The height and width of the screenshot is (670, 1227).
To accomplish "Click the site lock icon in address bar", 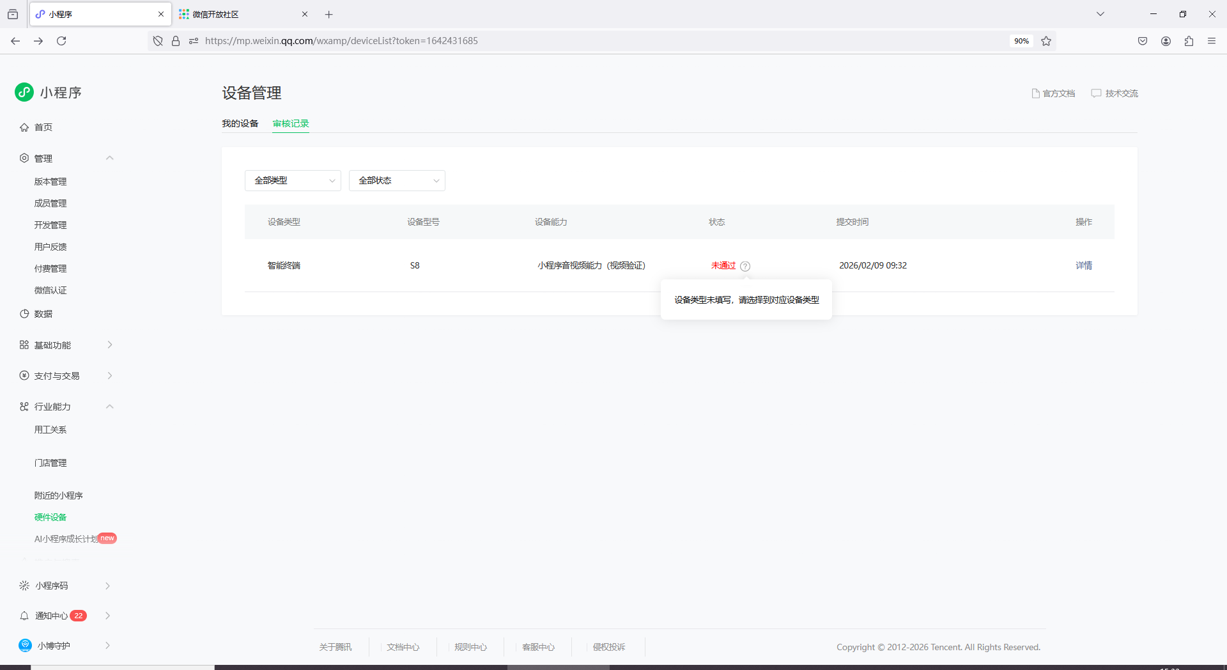I will tap(176, 41).
